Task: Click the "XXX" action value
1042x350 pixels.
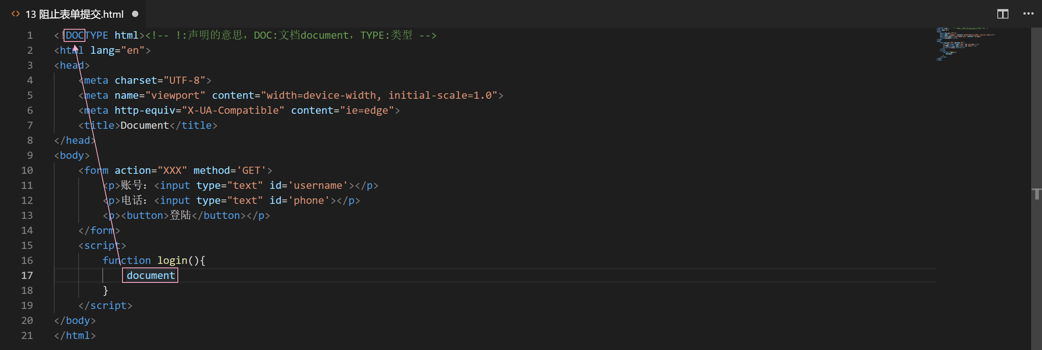Action: [172, 171]
